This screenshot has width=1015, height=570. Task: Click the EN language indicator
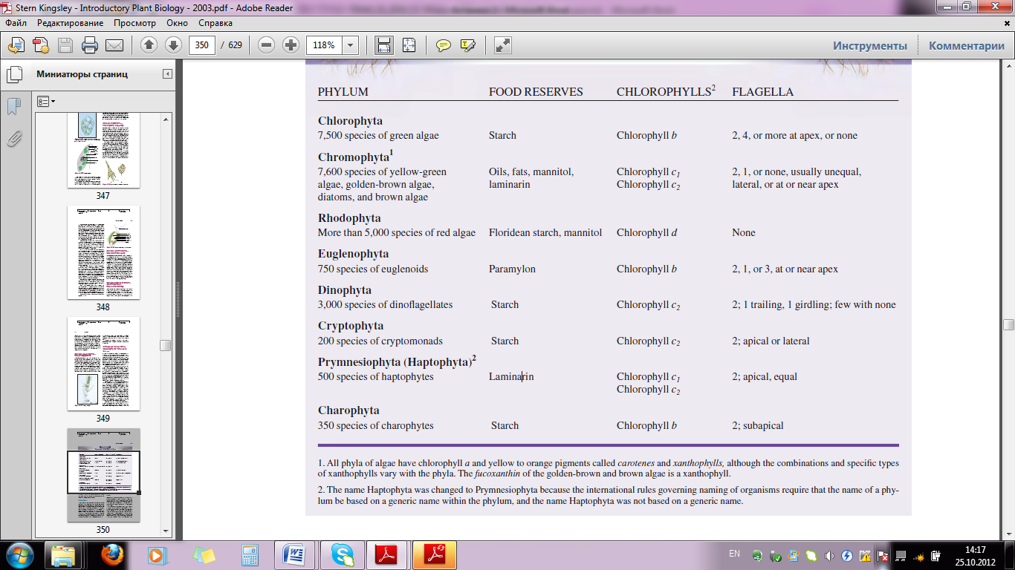pos(734,554)
